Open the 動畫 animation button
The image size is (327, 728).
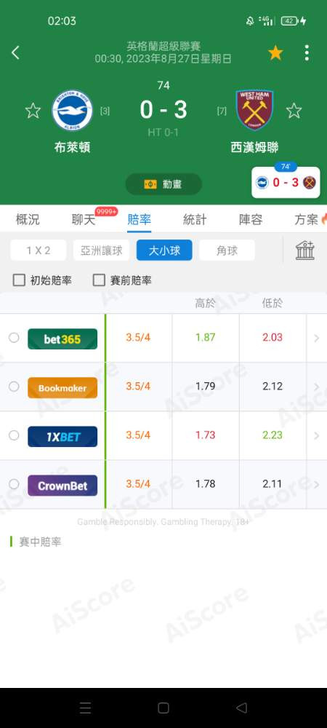click(163, 184)
